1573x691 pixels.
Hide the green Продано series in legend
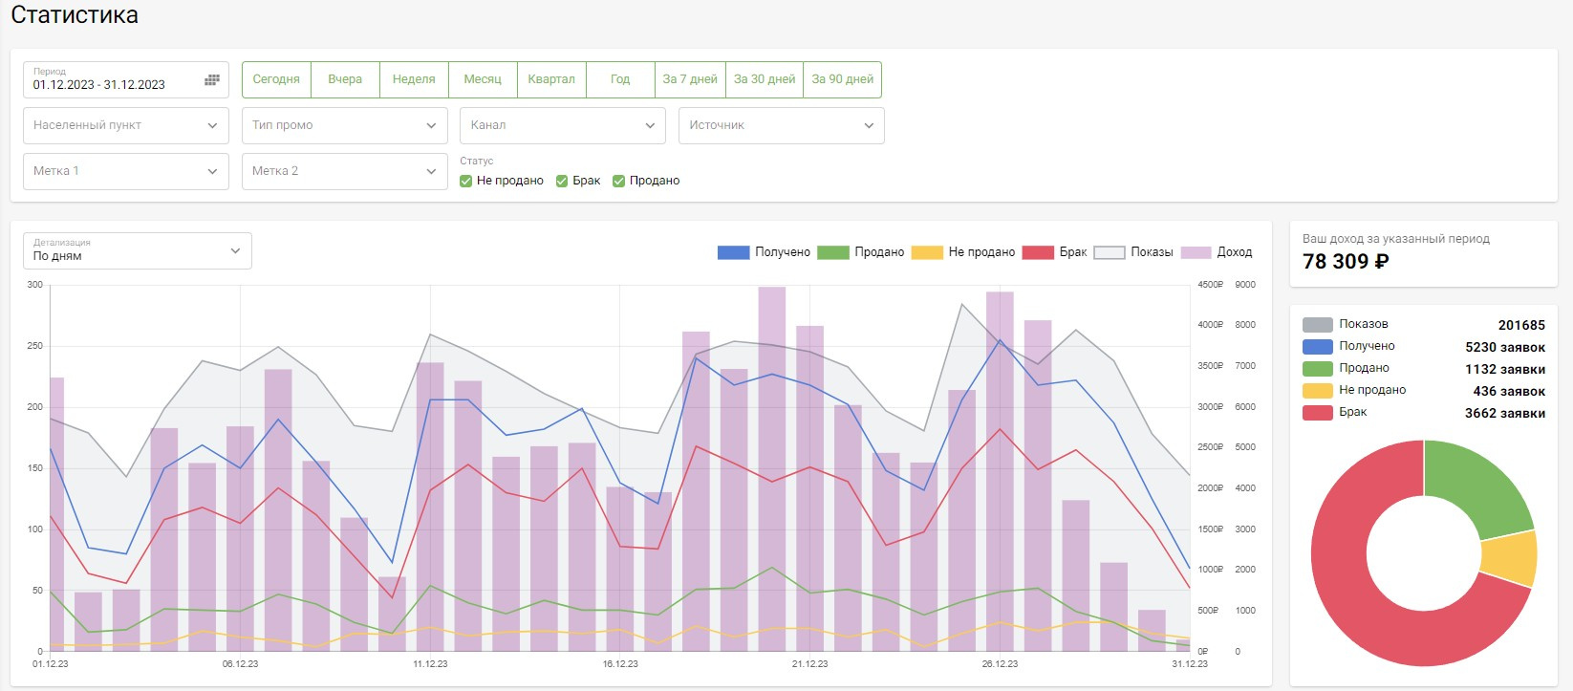832,252
